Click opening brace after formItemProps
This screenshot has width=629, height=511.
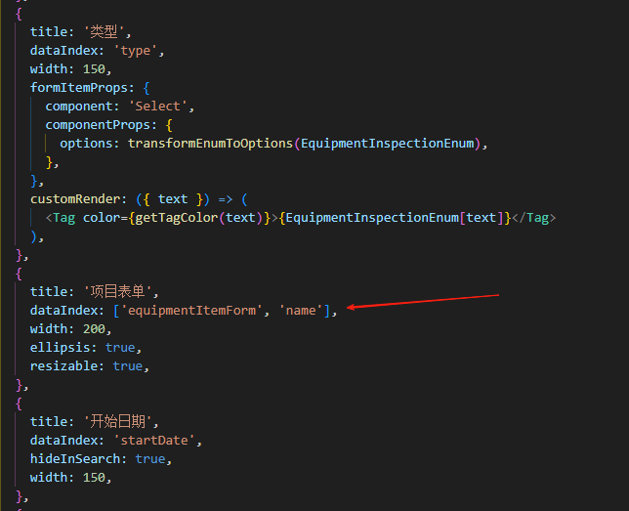(x=147, y=88)
